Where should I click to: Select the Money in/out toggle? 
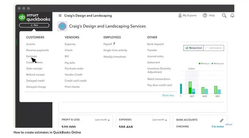coord(194,48)
